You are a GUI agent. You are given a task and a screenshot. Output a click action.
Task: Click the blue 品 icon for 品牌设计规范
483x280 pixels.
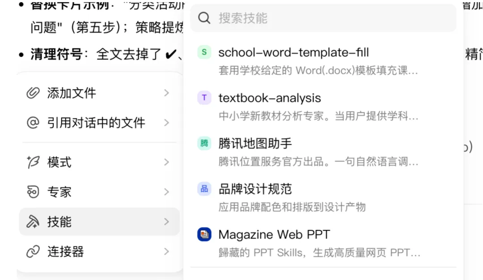tap(204, 189)
